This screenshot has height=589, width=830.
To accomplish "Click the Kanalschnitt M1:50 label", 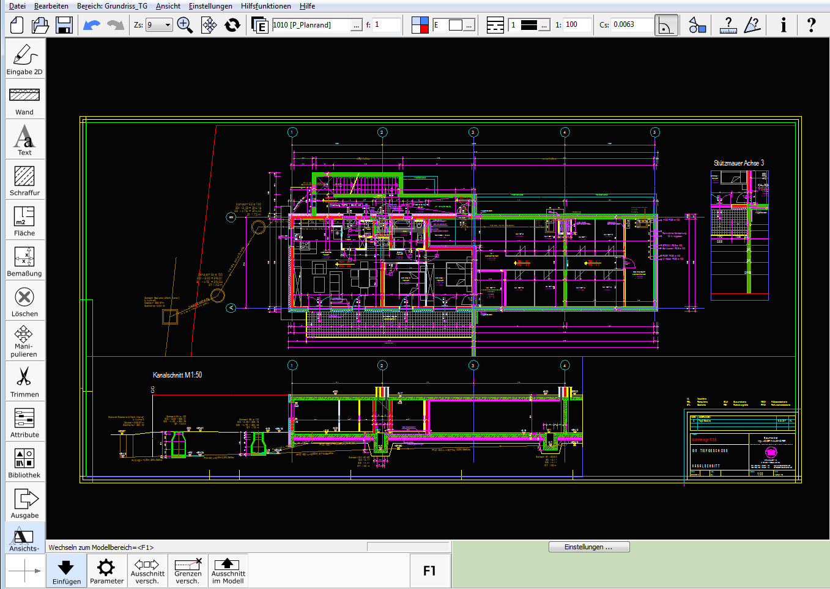I will tap(177, 375).
